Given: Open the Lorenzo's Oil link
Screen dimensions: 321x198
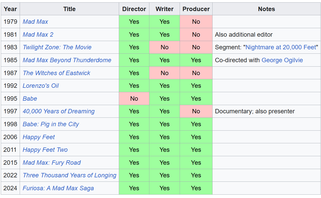Looking at the screenshot, I should click(x=41, y=86).
